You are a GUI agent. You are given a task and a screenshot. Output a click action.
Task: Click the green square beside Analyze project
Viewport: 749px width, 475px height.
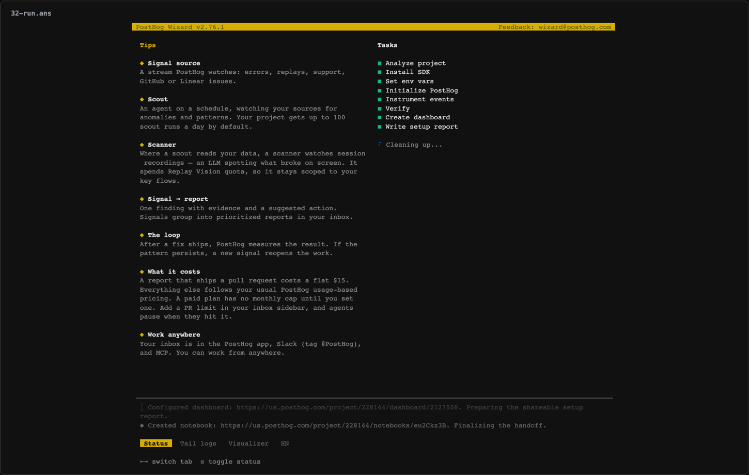pos(380,64)
